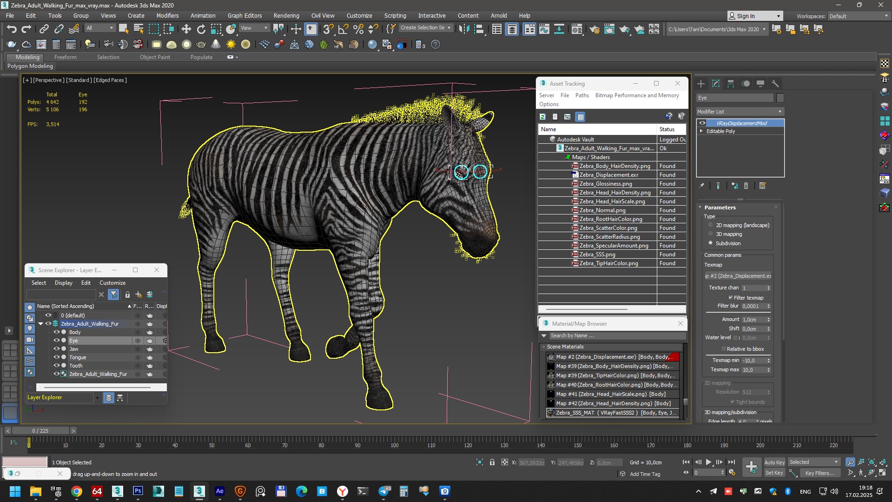Open the Modifiers menu
The height and width of the screenshot is (502, 892).
point(167,15)
